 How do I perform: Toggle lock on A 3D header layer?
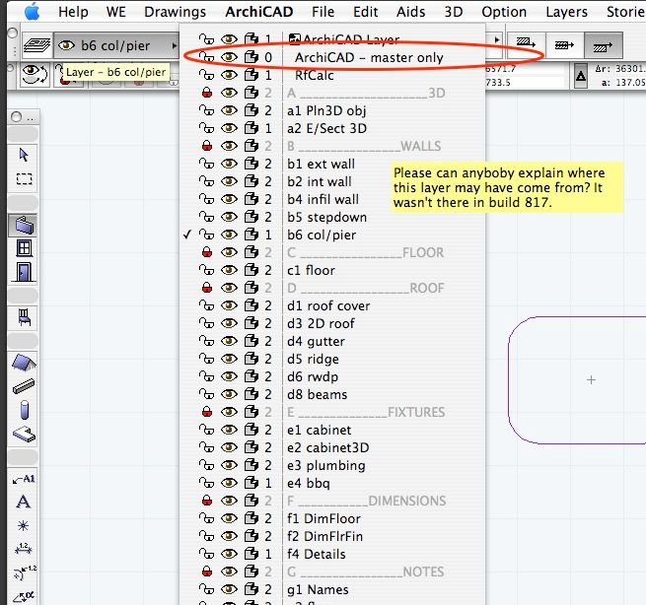point(207,93)
